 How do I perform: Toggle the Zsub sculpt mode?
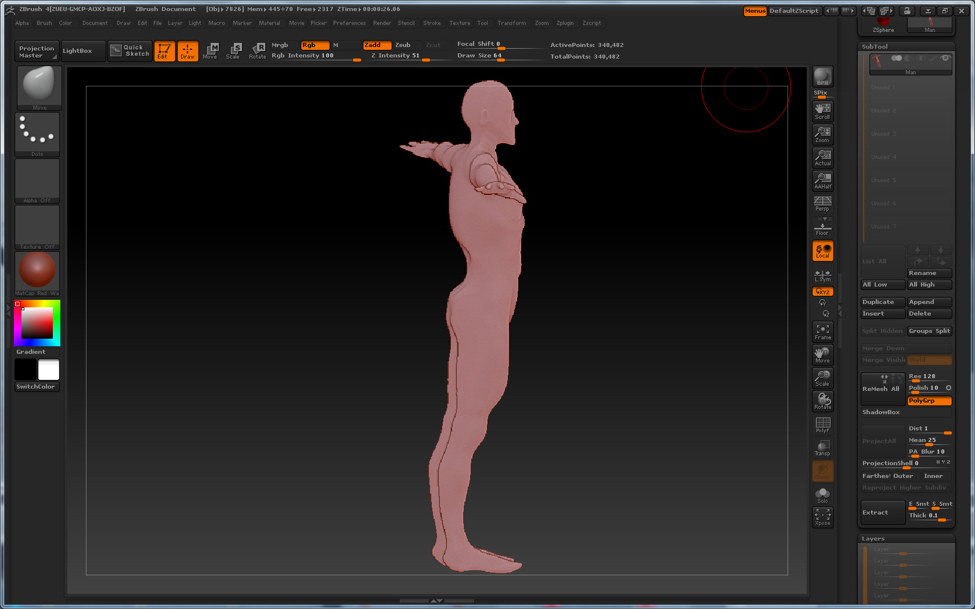coord(403,45)
